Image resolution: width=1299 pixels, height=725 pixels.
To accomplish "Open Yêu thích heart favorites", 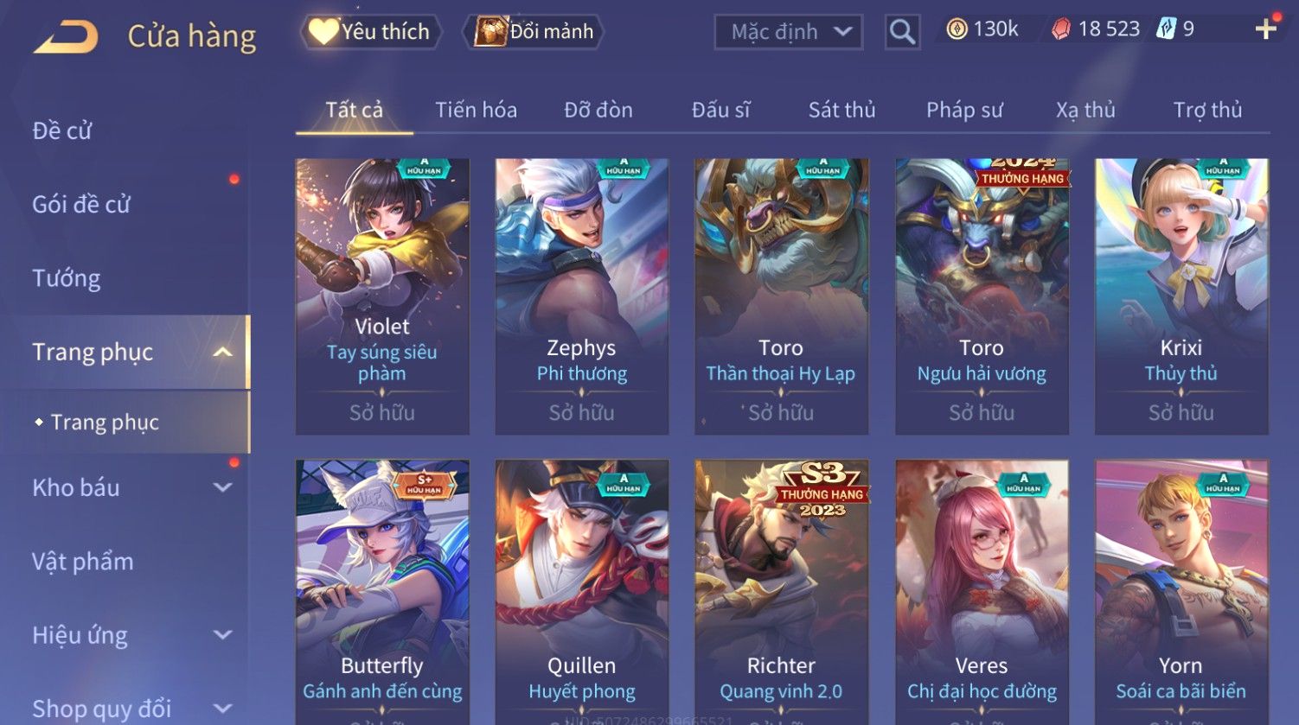I will pos(370,32).
